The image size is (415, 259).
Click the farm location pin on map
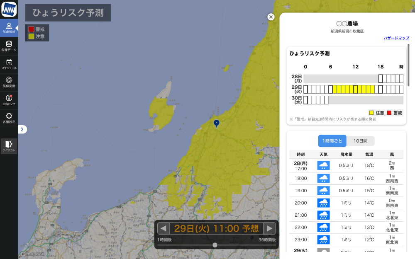click(216, 123)
